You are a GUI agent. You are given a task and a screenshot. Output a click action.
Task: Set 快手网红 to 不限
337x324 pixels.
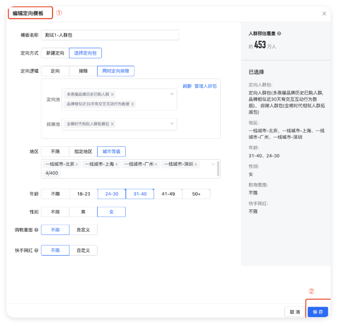click(55, 250)
